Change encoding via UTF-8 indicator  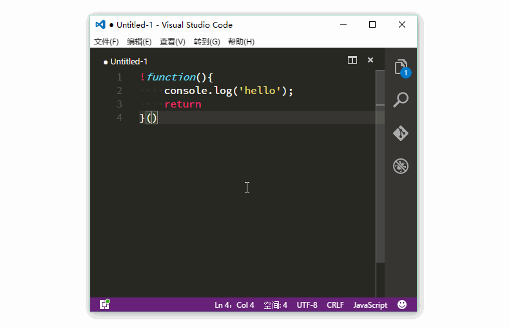tap(307, 305)
